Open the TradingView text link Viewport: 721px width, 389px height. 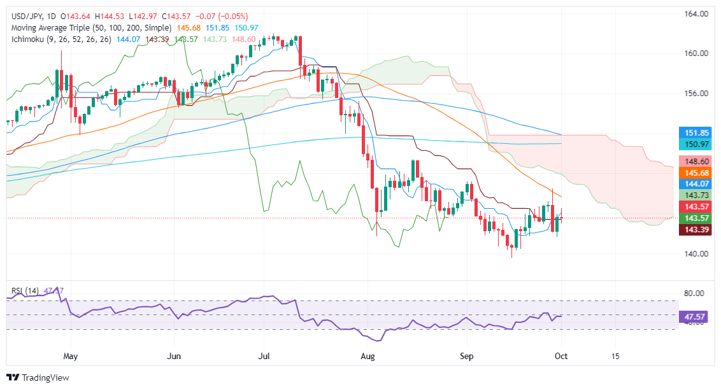(45, 378)
